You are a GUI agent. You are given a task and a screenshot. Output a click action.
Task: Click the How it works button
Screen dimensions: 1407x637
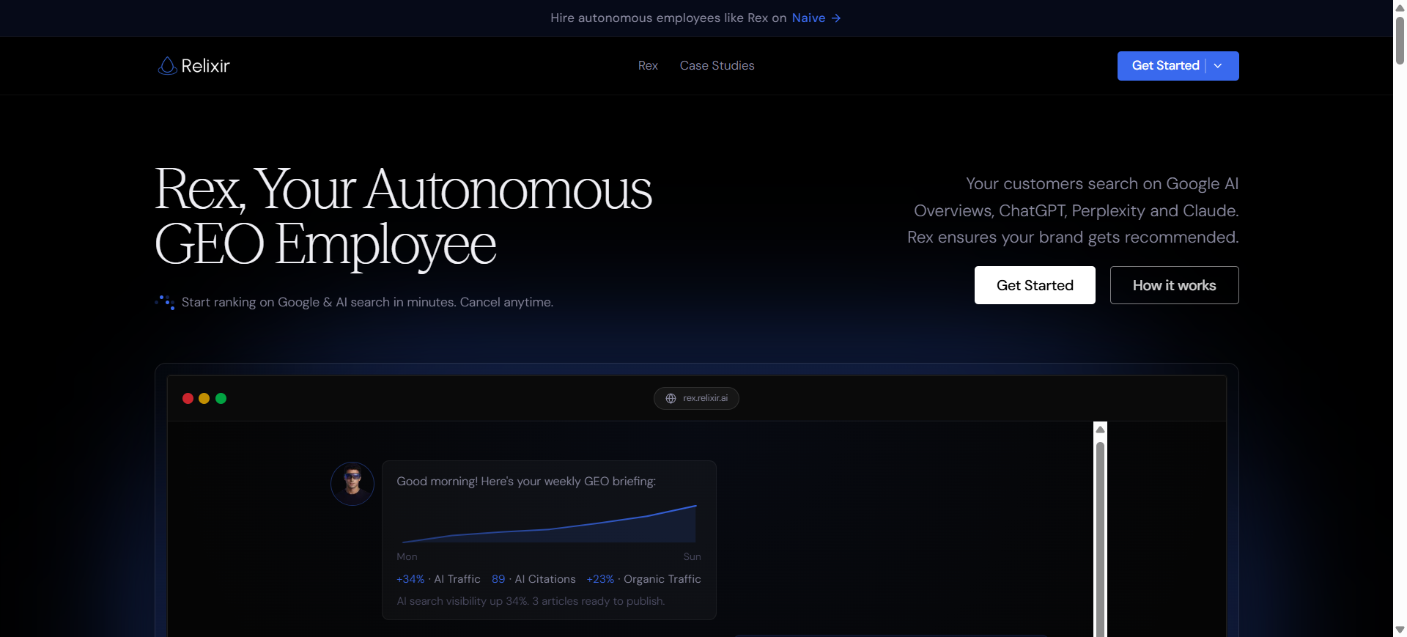point(1174,285)
